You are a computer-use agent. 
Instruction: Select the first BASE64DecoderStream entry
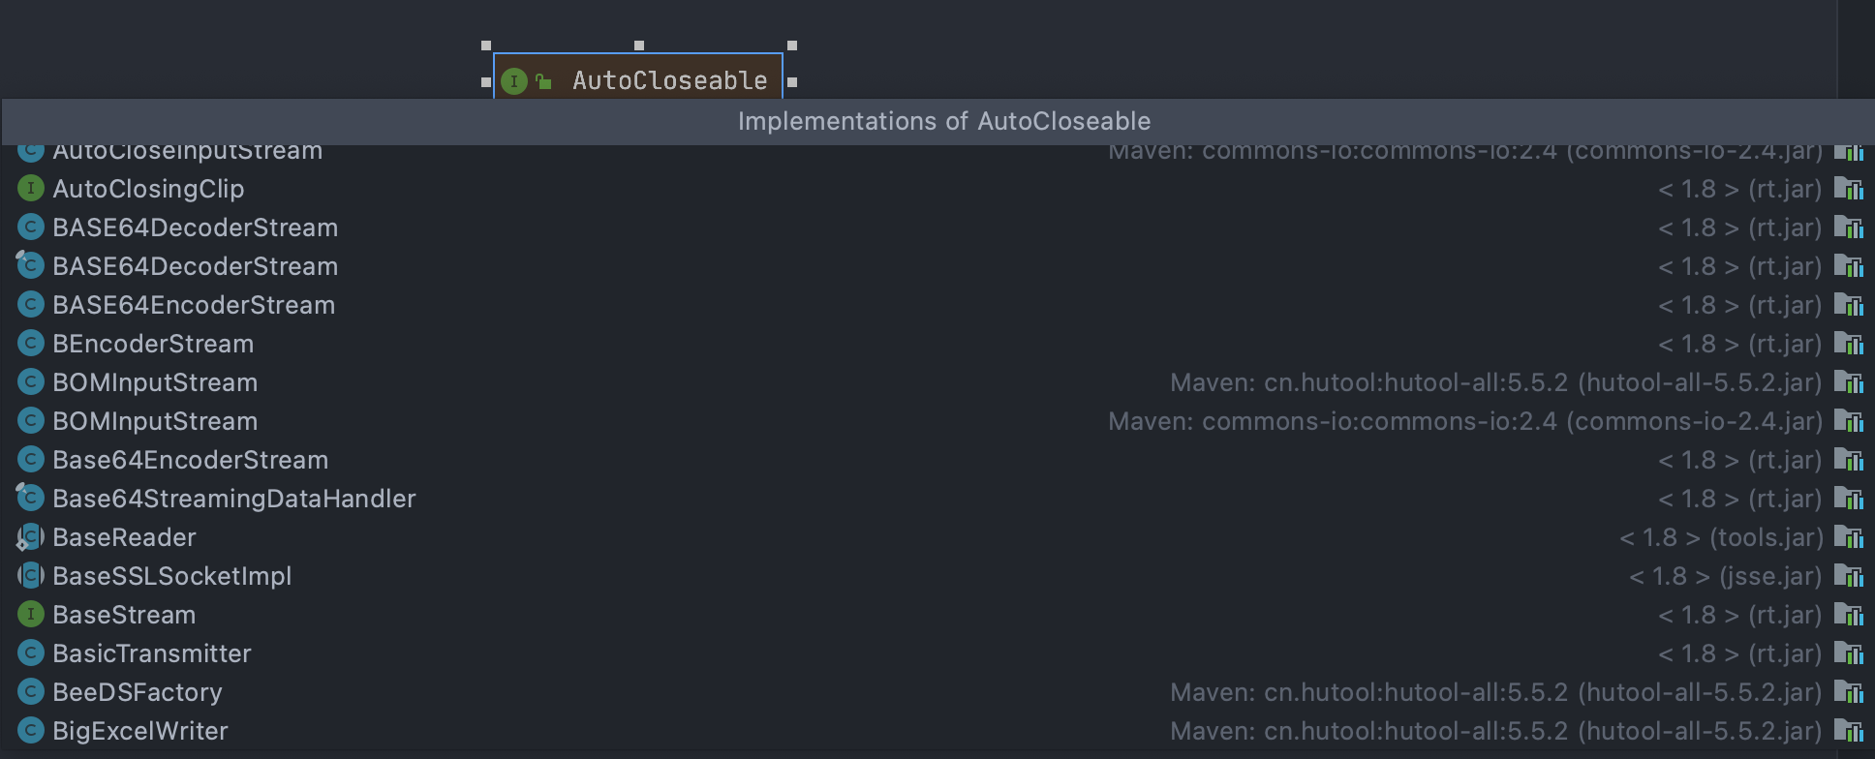(937, 228)
